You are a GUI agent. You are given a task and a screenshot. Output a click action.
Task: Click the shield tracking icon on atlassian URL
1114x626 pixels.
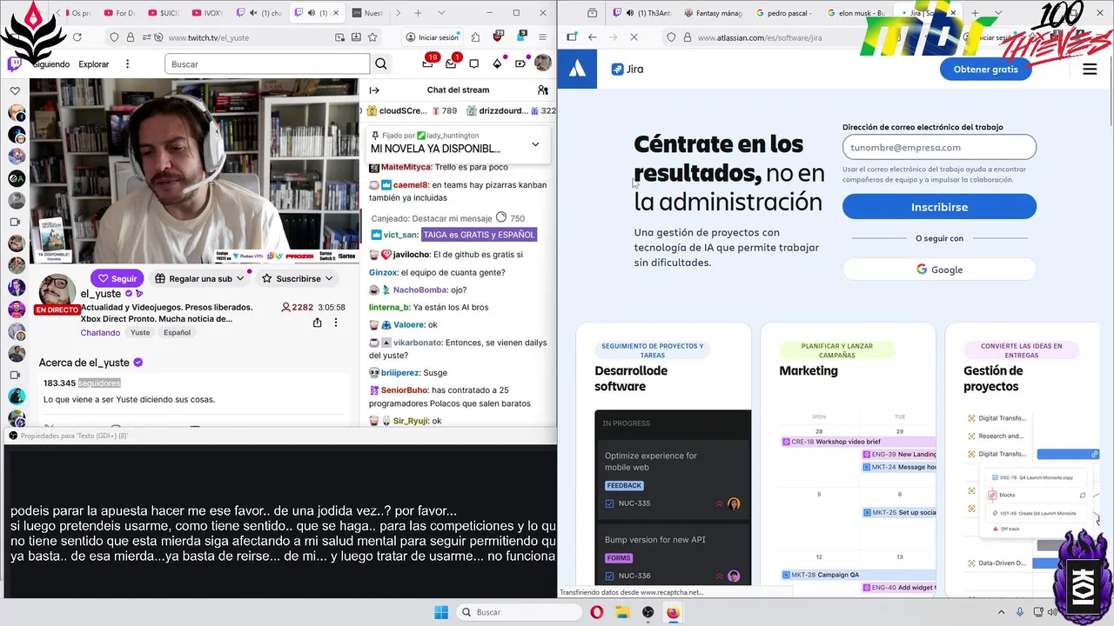coord(671,37)
